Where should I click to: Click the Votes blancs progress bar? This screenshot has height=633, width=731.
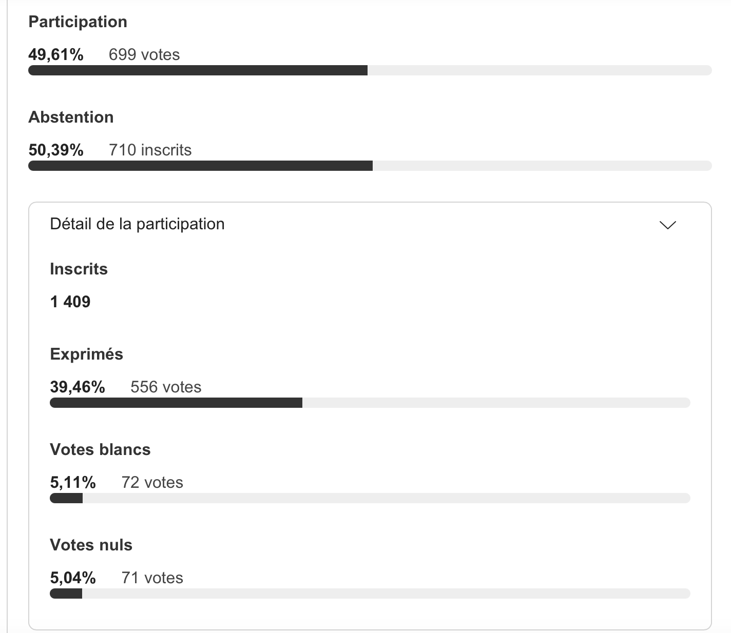(x=370, y=498)
